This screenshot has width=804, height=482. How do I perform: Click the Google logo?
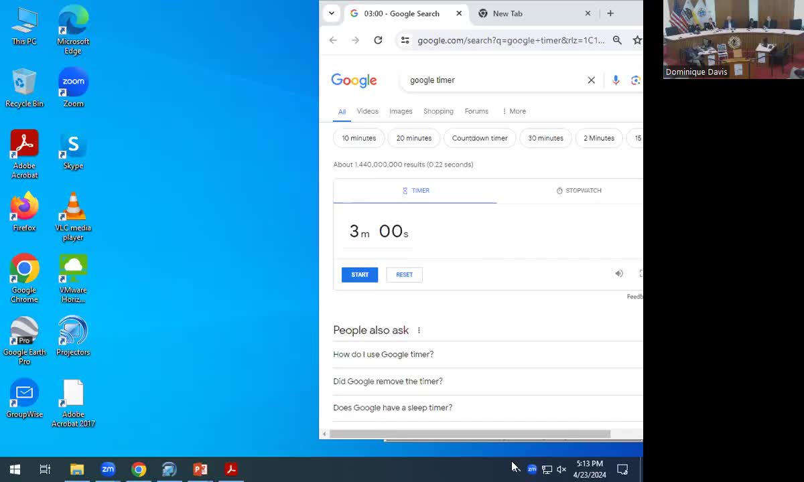(354, 80)
